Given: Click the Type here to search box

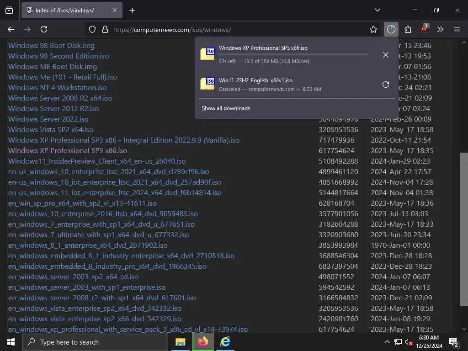Looking at the screenshot, I should tap(95, 342).
